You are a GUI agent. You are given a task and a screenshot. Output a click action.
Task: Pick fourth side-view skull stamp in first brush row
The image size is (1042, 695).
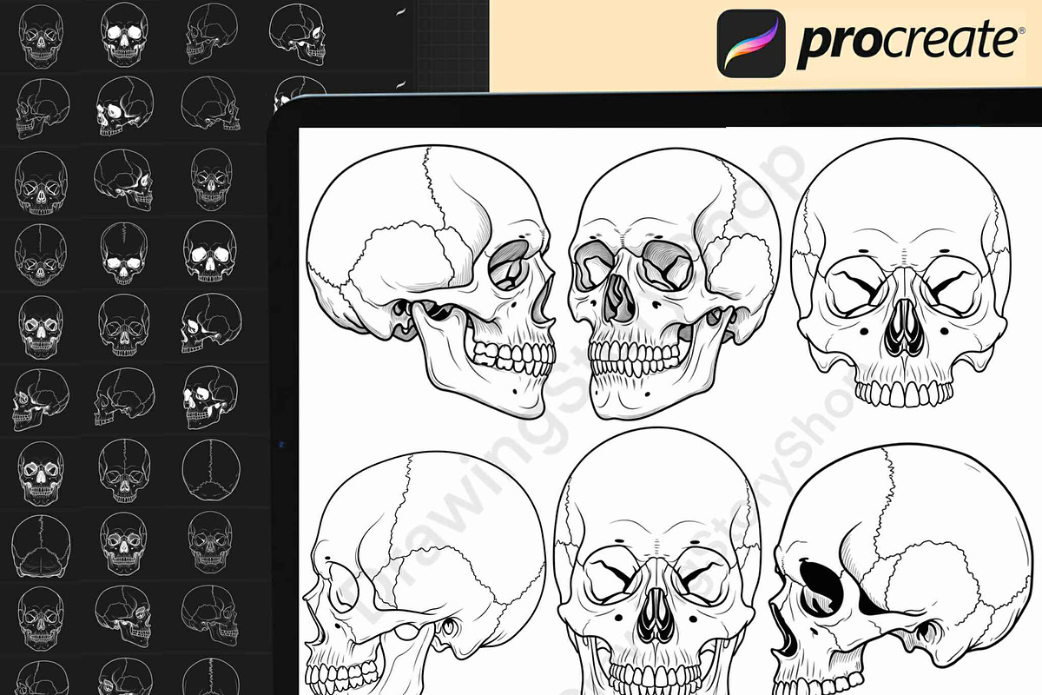point(297,34)
